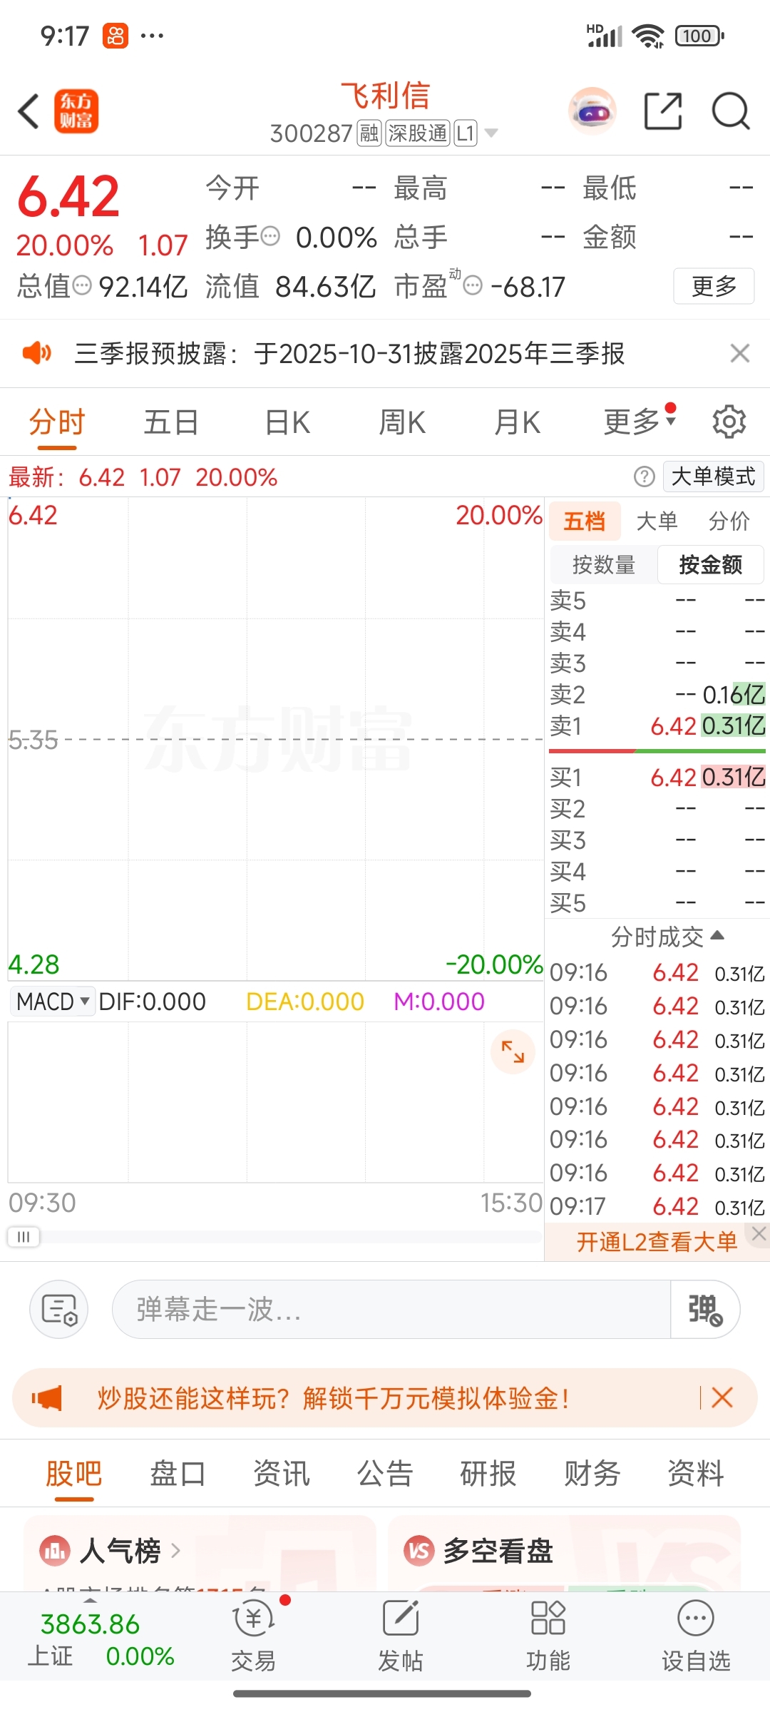This screenshot has width=770, height=1712.
Task: Open the 财务 tab
Action: click(x=592, y=1473)
